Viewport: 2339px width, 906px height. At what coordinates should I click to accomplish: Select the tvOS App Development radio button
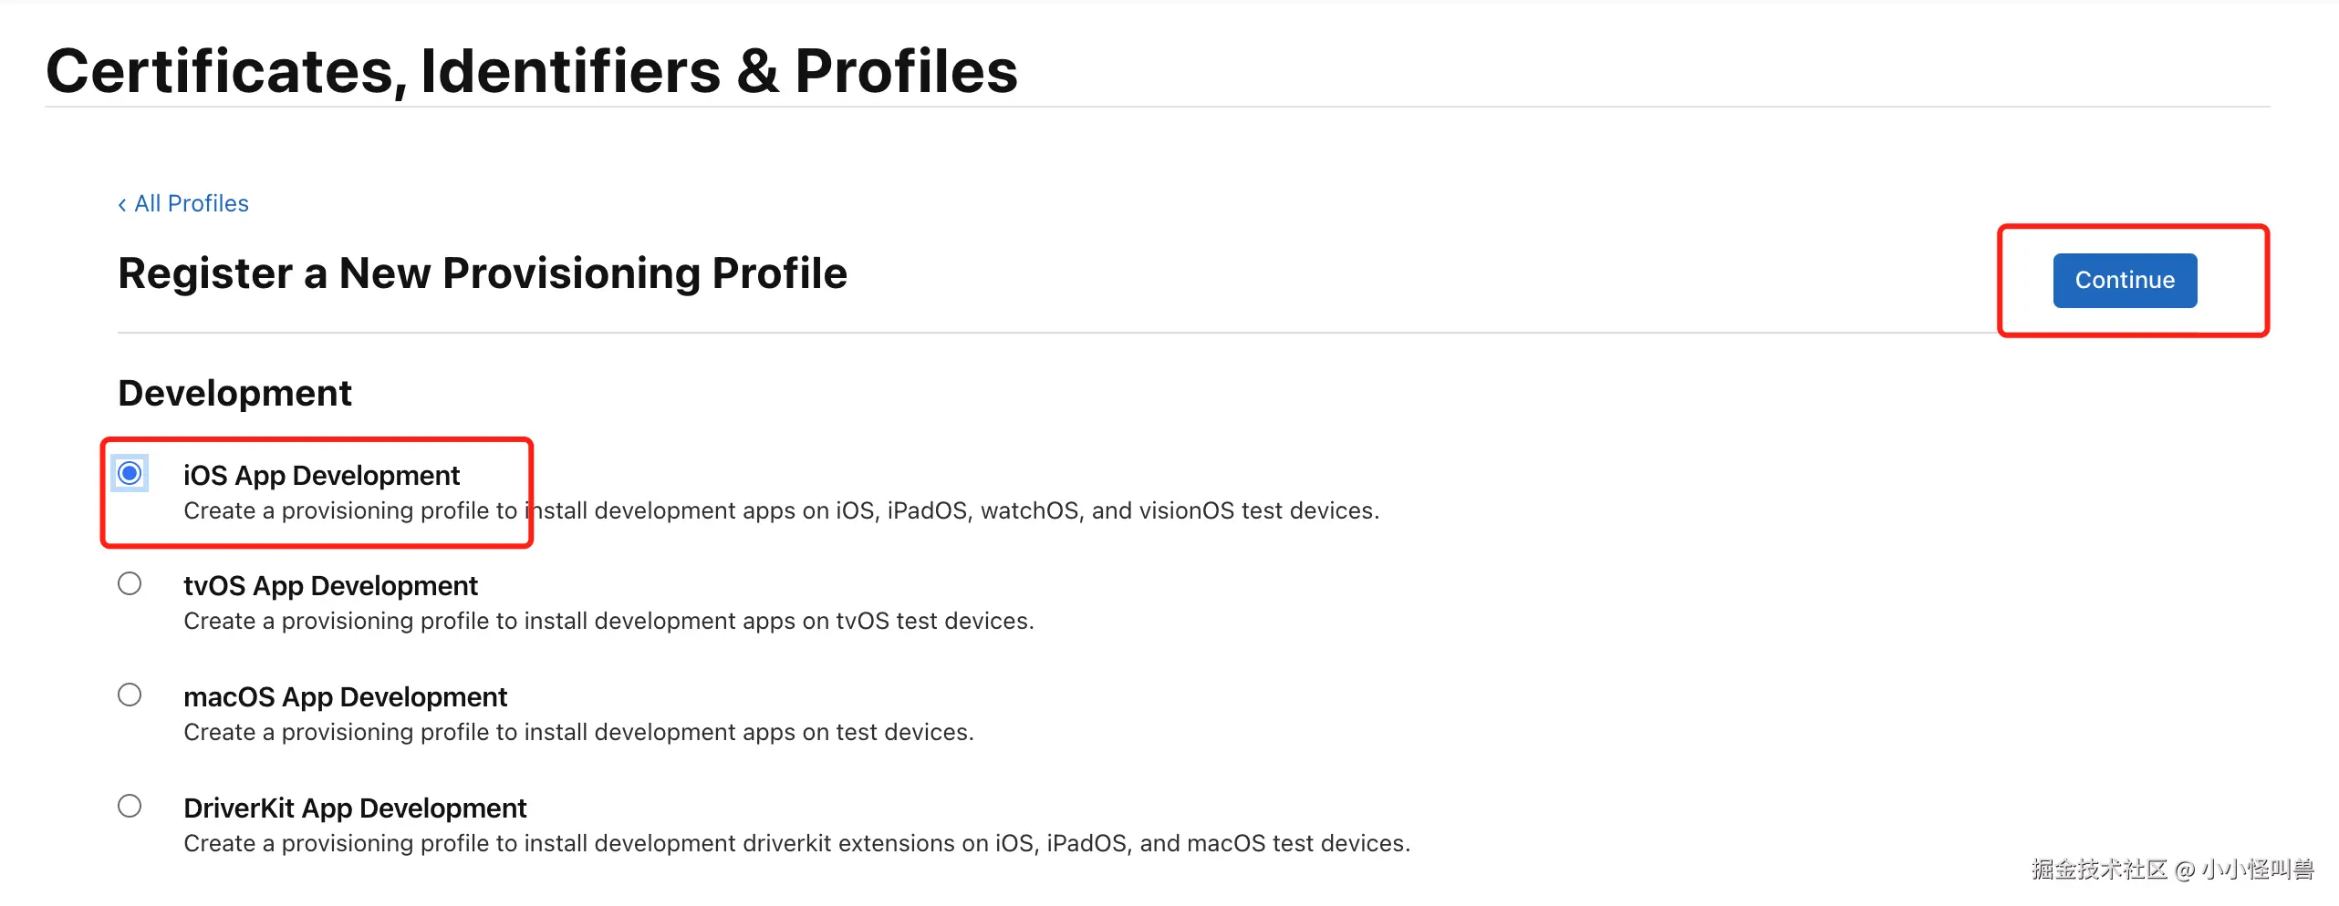click(130, 583)
